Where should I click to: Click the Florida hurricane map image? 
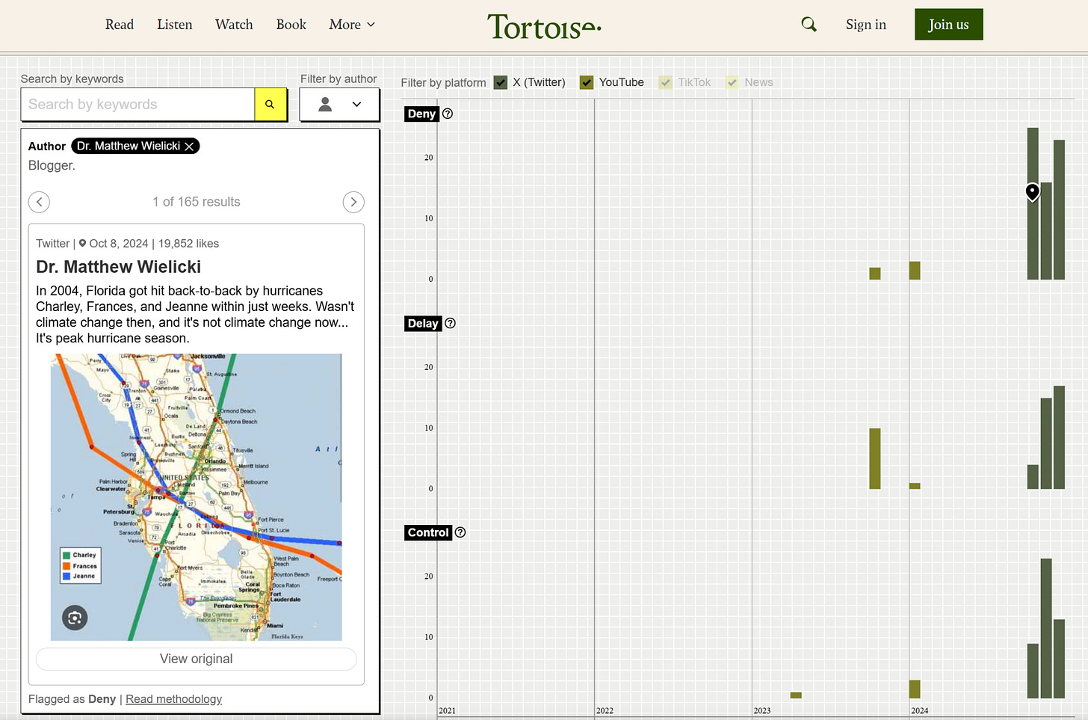[197, 497]
